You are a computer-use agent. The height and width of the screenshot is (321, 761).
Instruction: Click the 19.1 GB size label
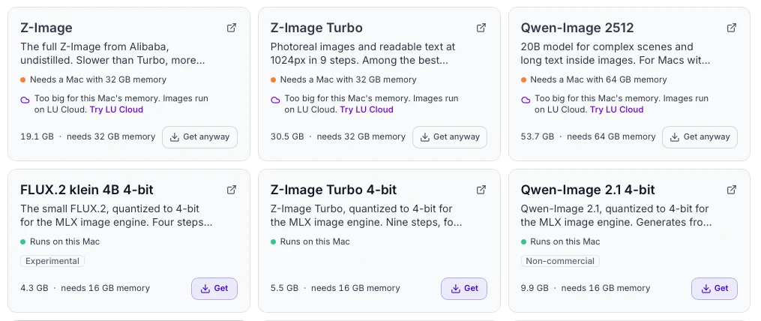pos(37,137)
